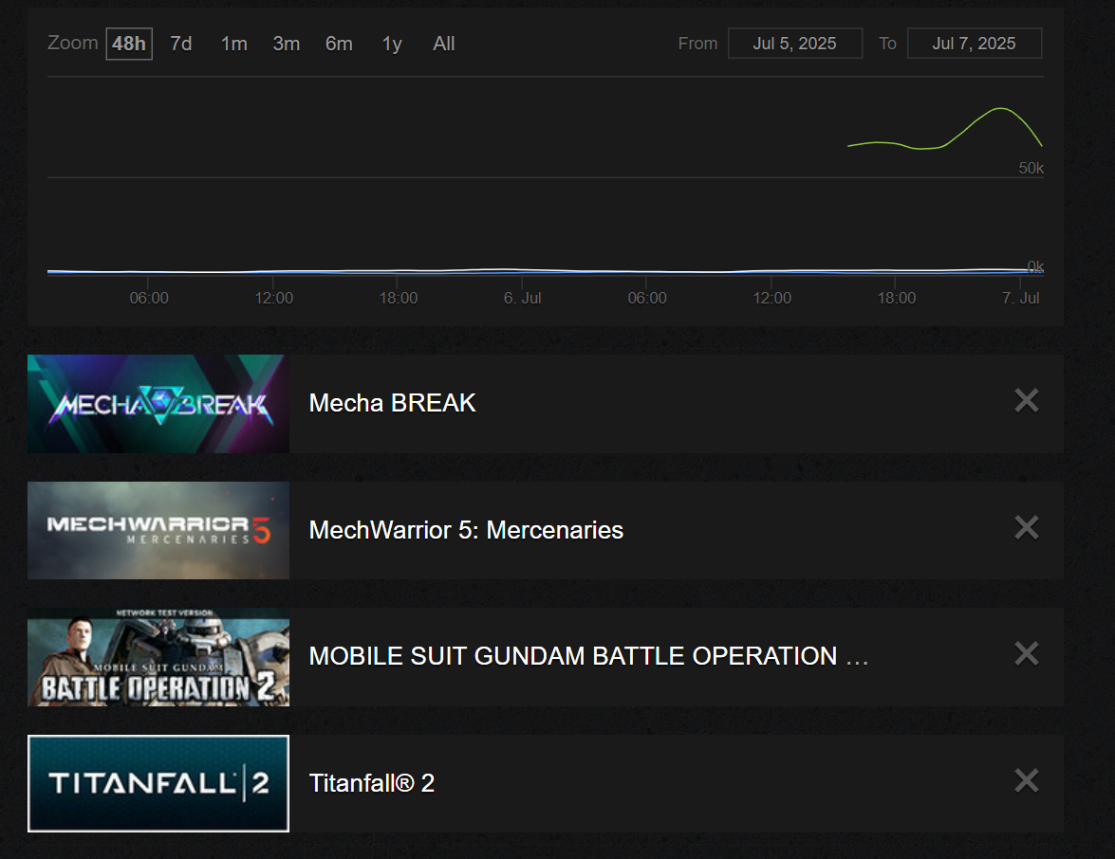Click MOBILE SUIT GUNDAM BATTLE OPERATION title
Viewport: 1115px width, 859px height.
point(588,656)
